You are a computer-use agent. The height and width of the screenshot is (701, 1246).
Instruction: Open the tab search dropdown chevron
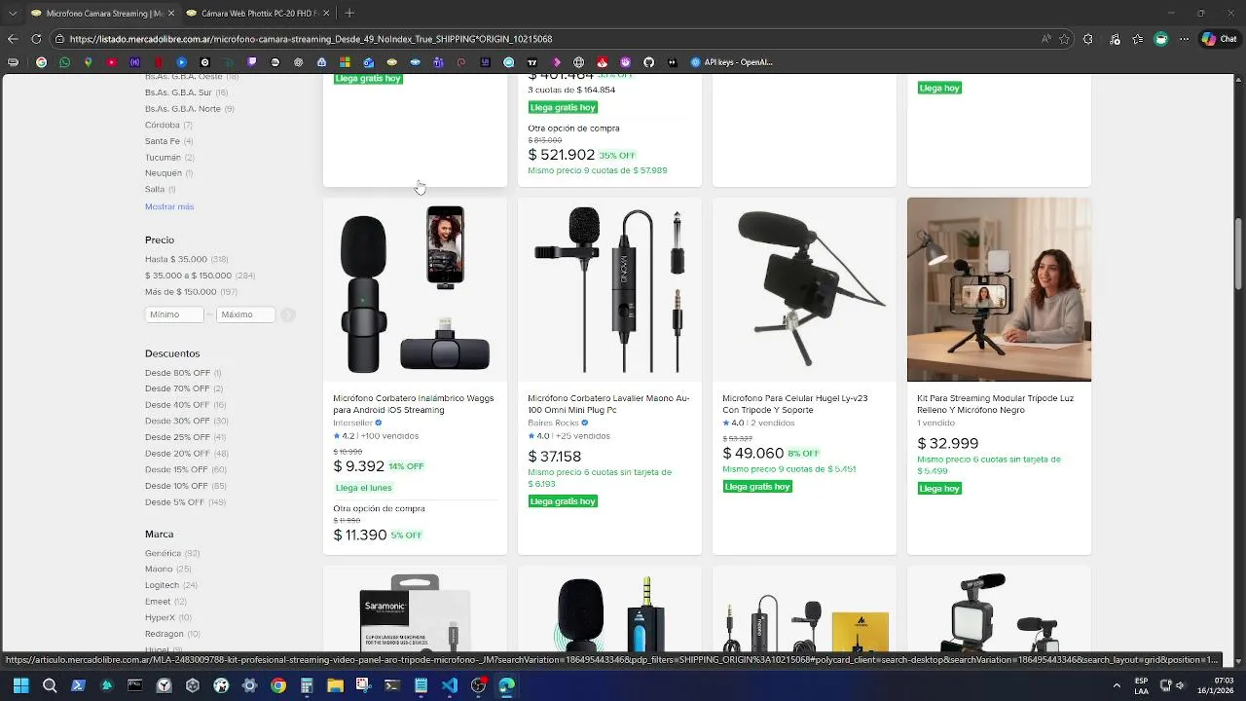point(13,13)
